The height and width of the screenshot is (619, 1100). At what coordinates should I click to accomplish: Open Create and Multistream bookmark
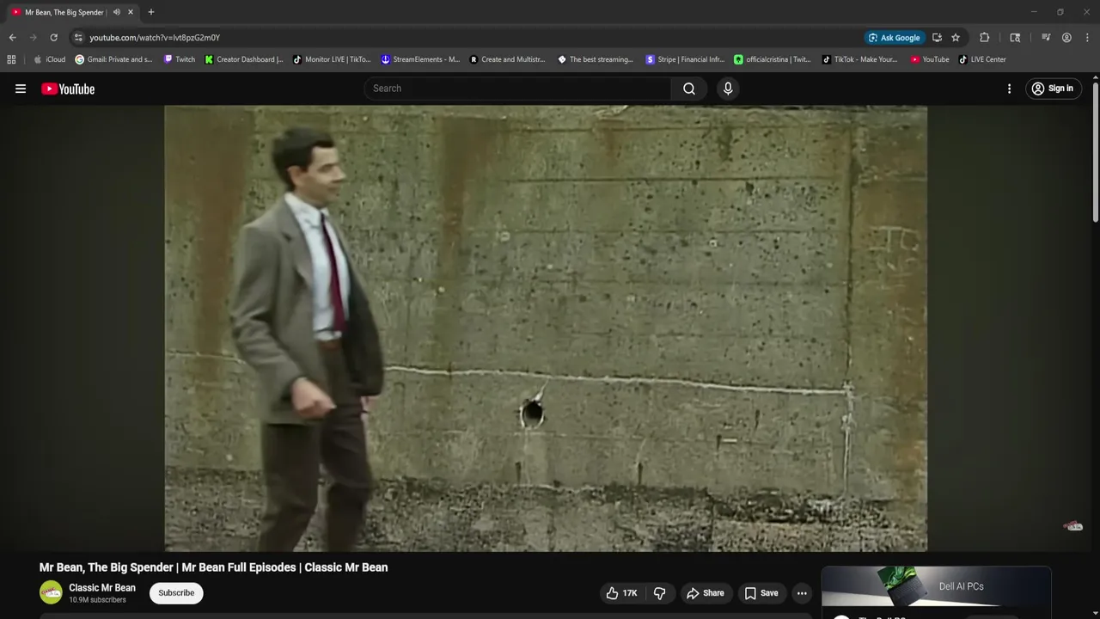508,59
